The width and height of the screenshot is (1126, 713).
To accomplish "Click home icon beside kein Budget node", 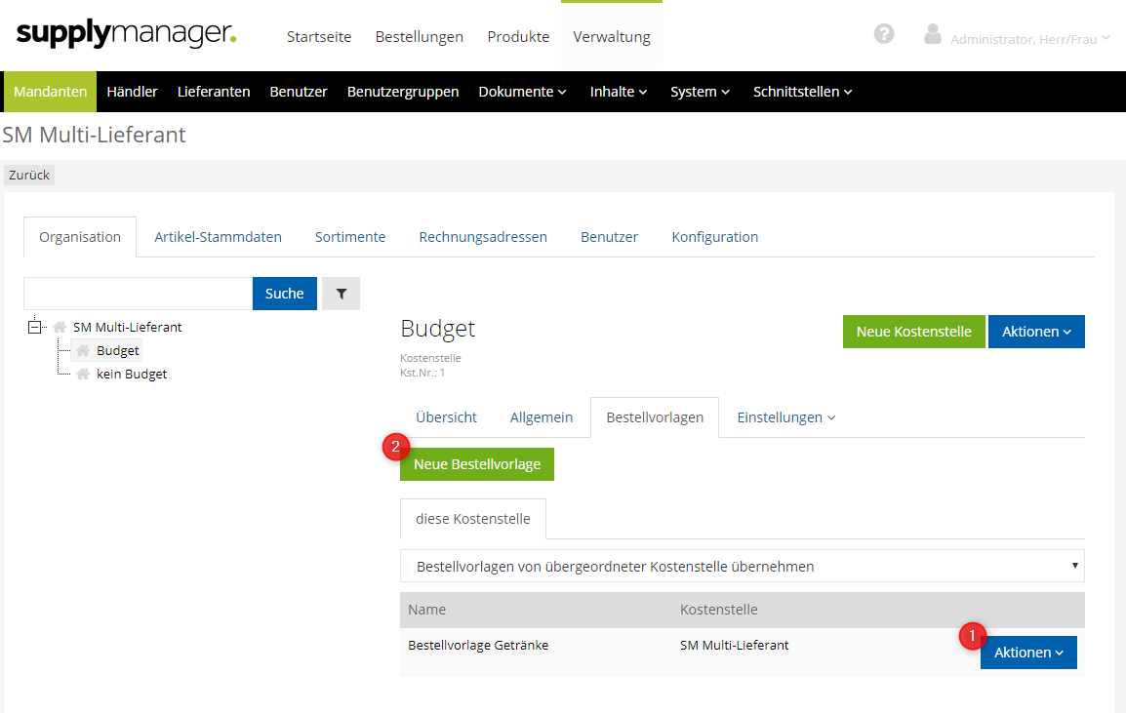I will 84,375.
